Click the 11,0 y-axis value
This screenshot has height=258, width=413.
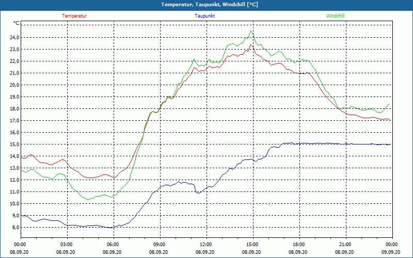(x=14, y=191)
